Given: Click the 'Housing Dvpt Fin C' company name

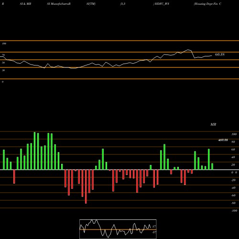Looking at the screenshot, I should coord(207,4).
